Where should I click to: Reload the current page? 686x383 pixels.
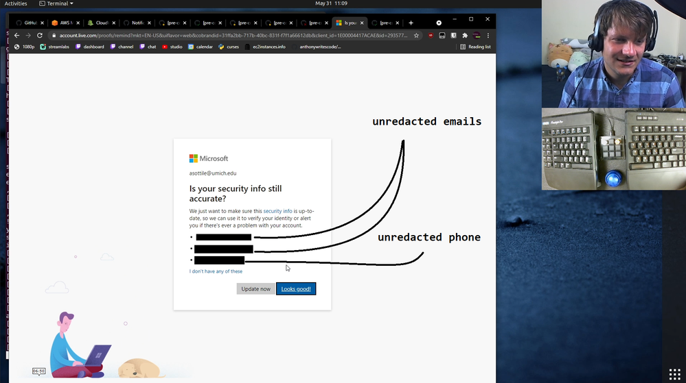pyautogui.click(x=40, y=36)
